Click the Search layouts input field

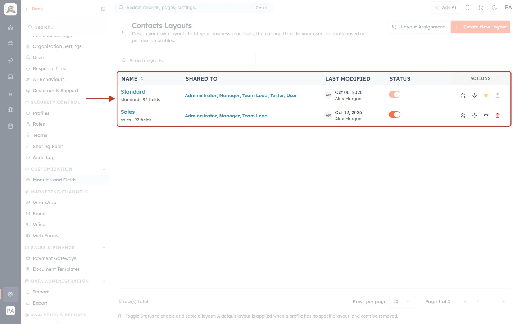(187, 60)
